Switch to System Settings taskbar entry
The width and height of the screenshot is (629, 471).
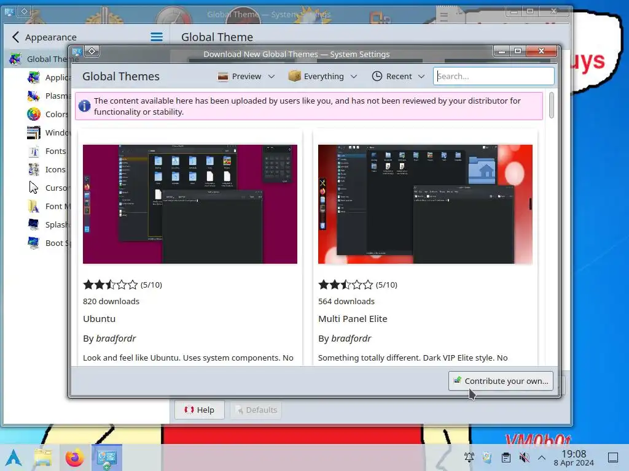107,458
